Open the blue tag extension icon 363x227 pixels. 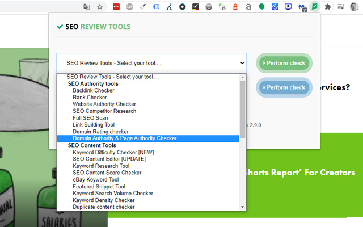point(156,7)
